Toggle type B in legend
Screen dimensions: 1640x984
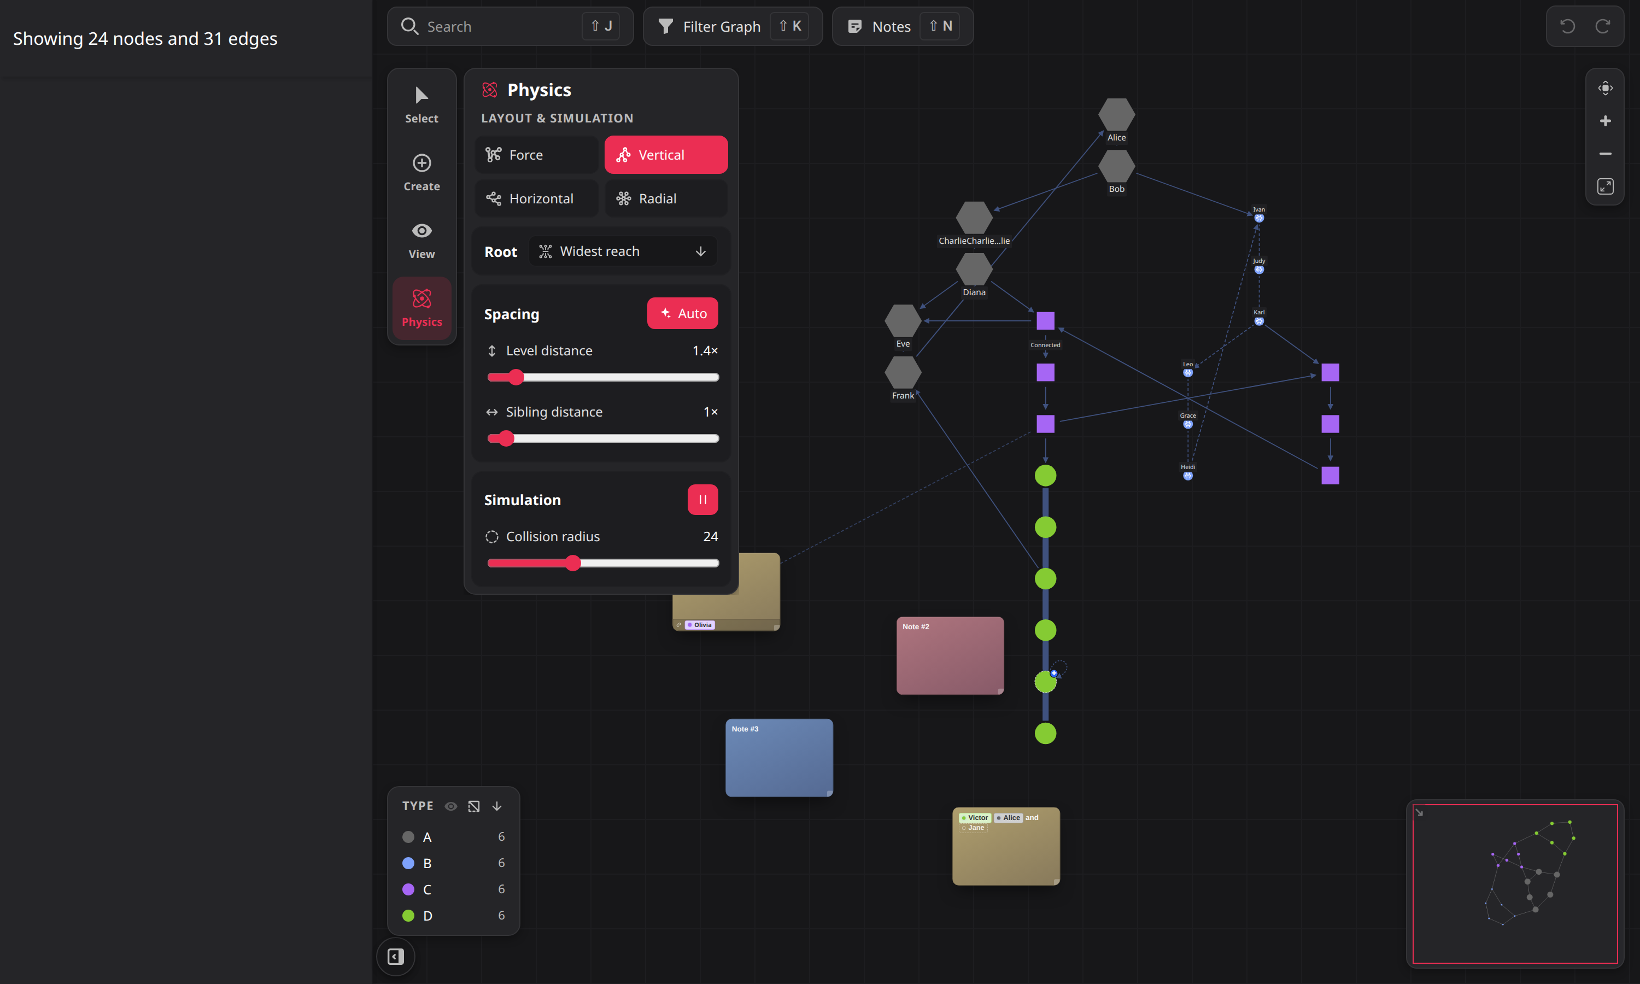[453, 863]
